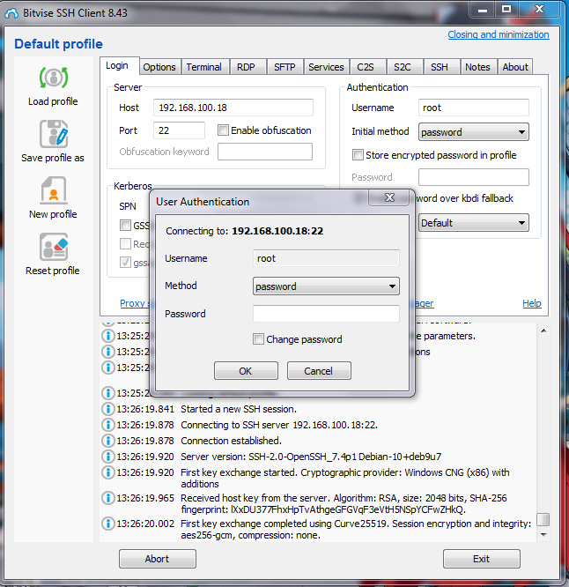The height and width of the screenshot is (587, 569).
Task: Click 'Connection established.' log text
Action: click(x=231, y=441)
